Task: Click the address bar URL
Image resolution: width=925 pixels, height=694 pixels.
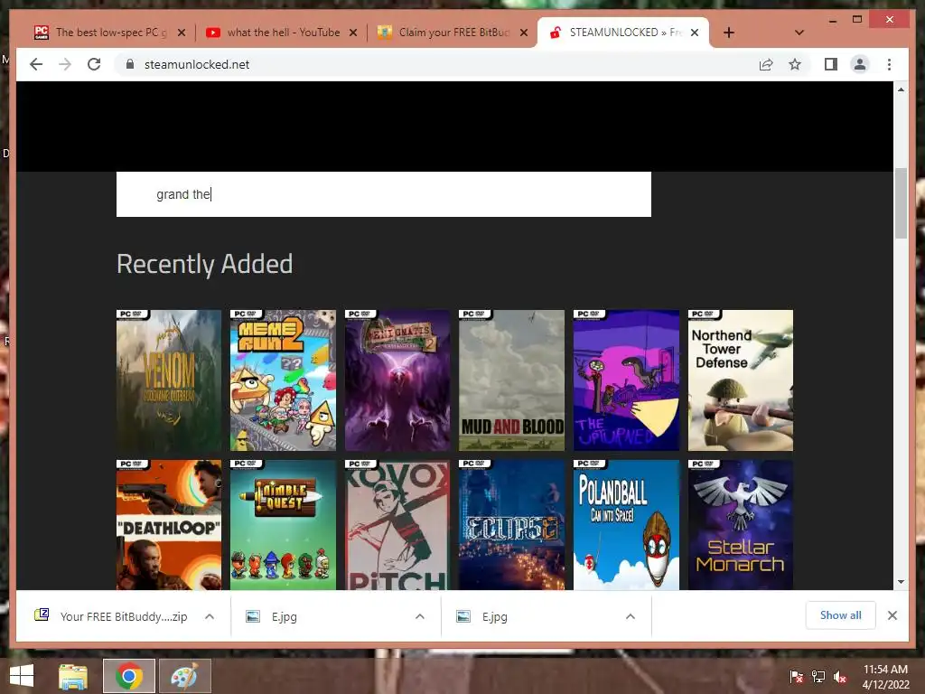Action: point(197,64)
